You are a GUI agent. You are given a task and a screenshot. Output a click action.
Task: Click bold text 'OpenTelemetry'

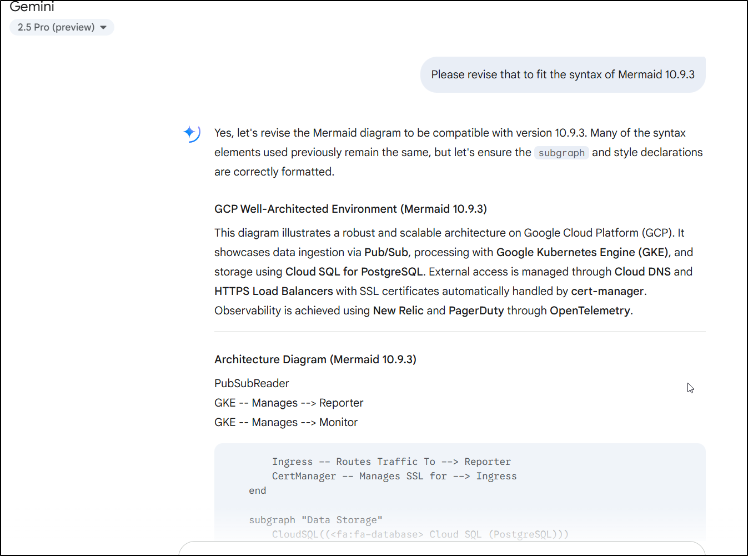(590, 310)
